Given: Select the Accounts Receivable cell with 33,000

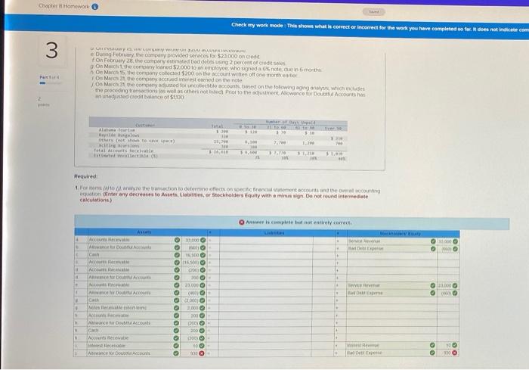Looking at the screenshot, I should point(130,240).
